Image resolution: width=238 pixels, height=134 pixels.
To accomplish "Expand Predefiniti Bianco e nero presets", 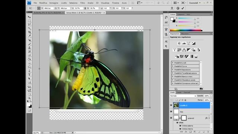I will pyautogui.click(x=173, y=77).
